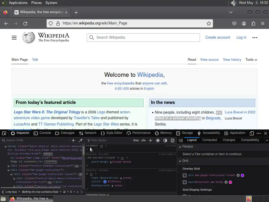Click the Create account link
This screenshot has height=202, width=269.
click(218, 37)
